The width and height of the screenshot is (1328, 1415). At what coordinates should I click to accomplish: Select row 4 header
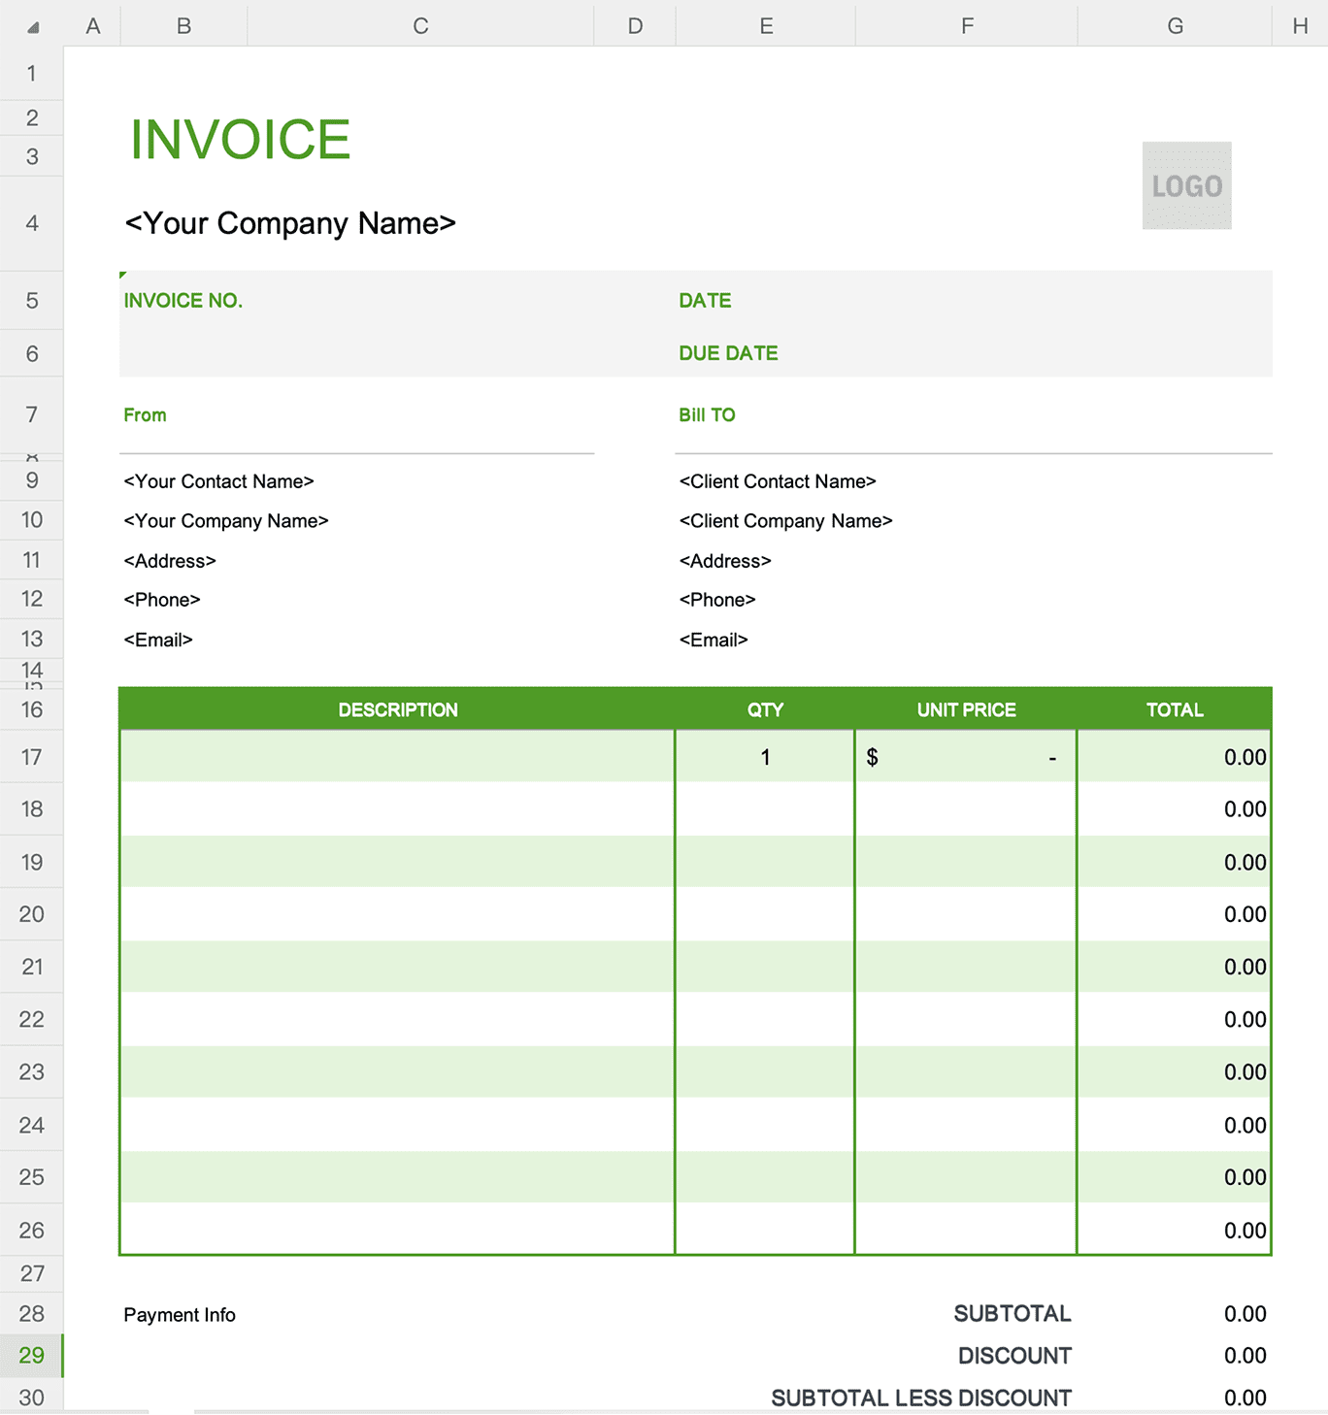(32, 223)
